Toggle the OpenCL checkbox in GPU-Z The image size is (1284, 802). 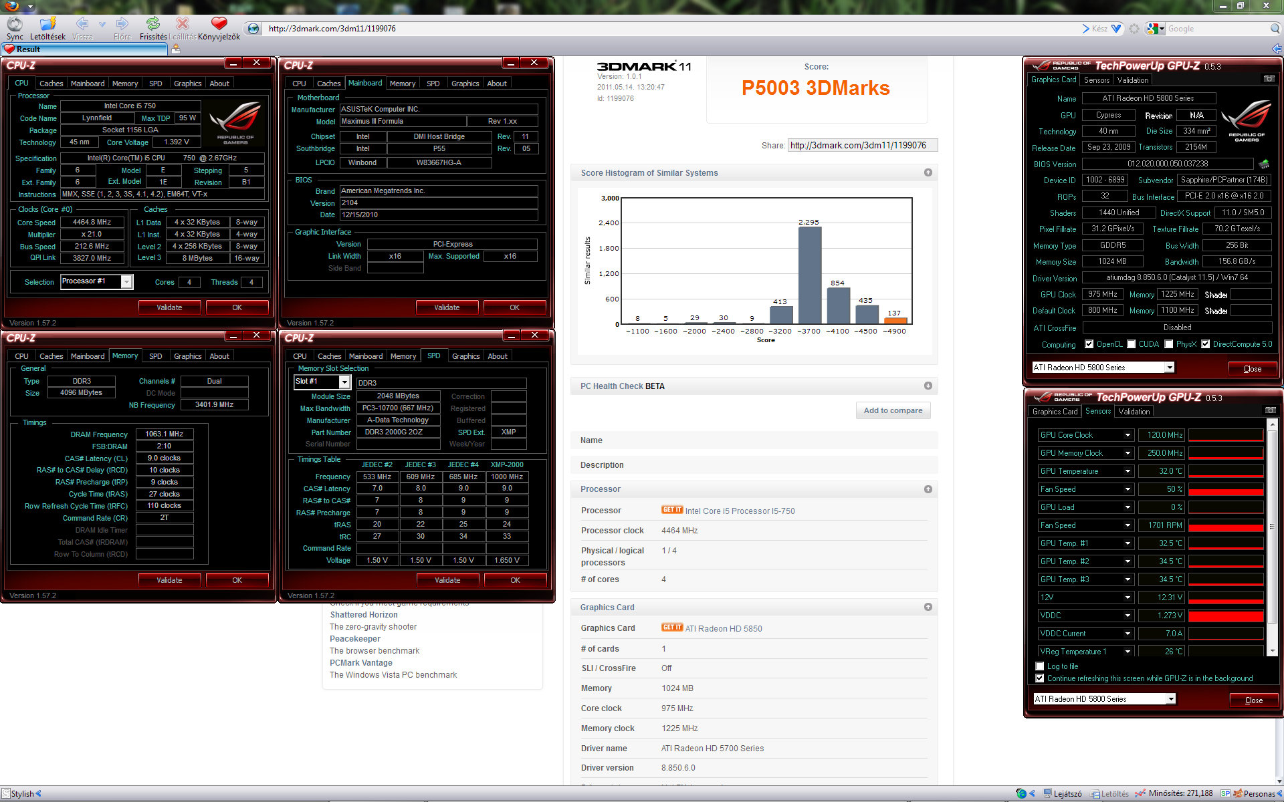tap(1089, 344)
